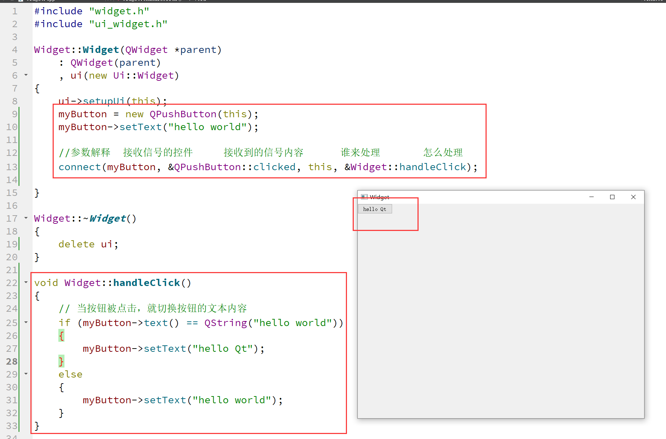The height and width of the screenshot is (439, 666).
Task: Click the Widget window title icon
Action: (364, 197)
